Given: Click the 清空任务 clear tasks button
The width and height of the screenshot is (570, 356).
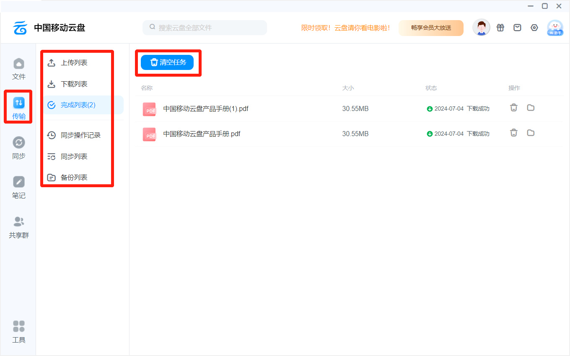Looking at the screenshot, I should 167,62.
